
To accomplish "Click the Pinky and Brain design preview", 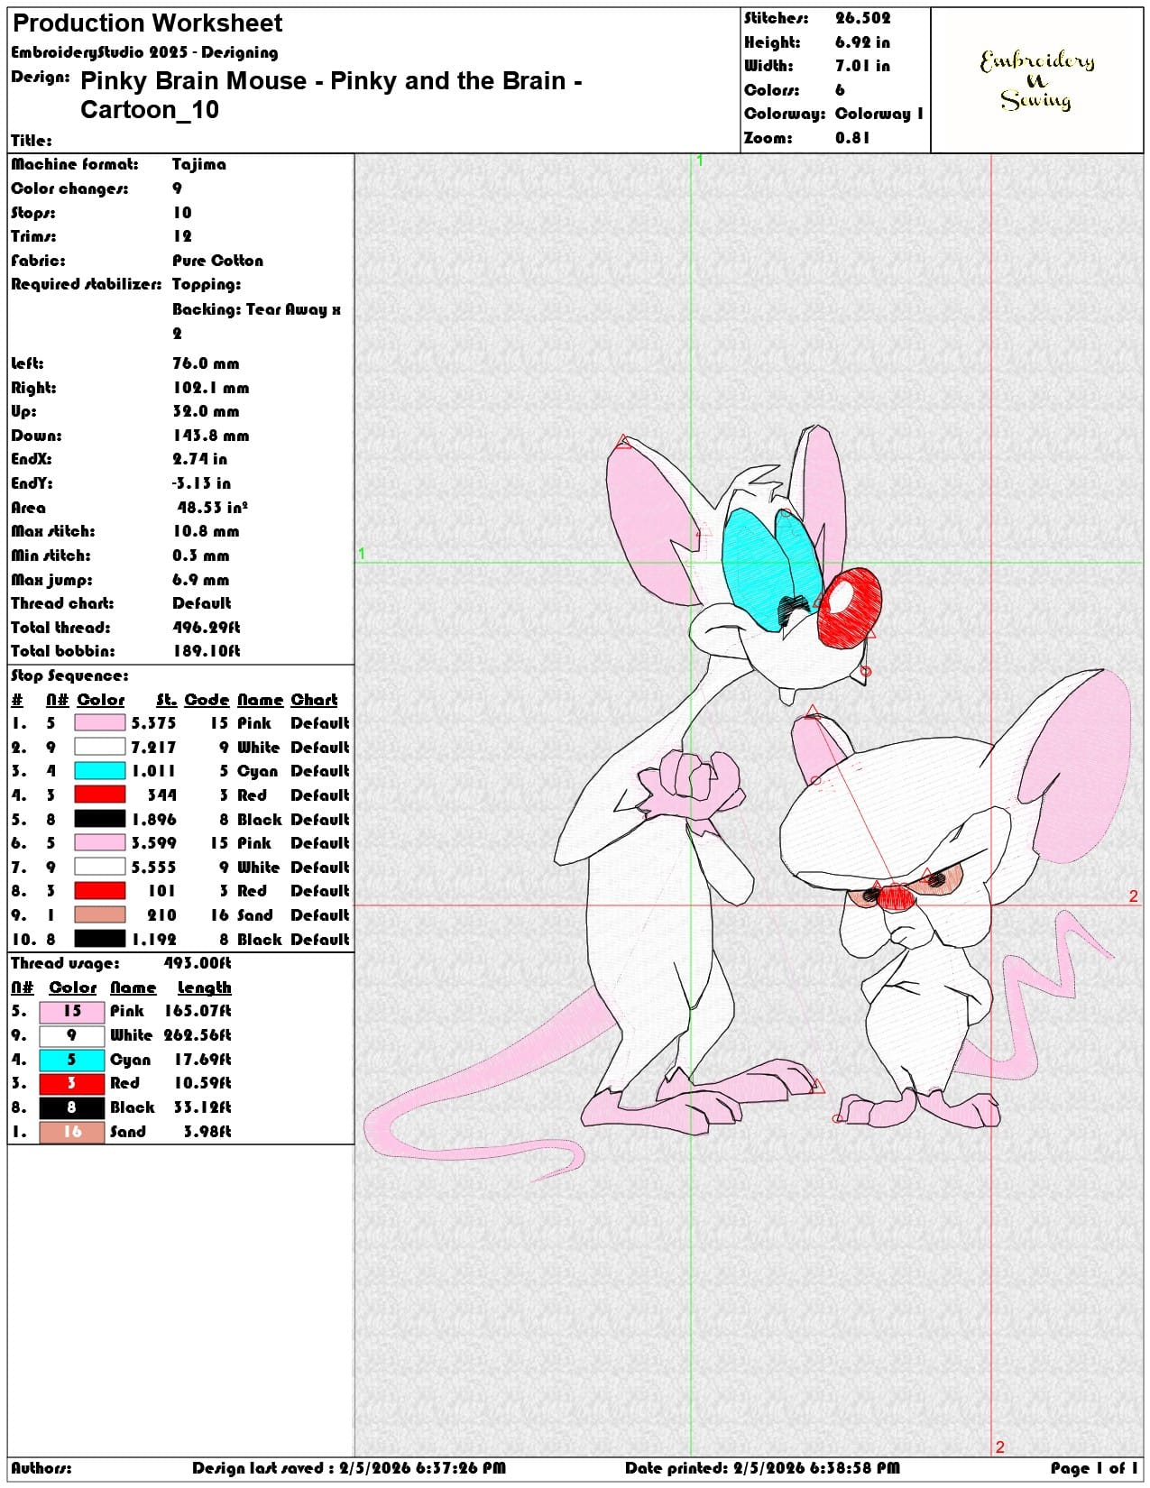I will pos(749,803).
